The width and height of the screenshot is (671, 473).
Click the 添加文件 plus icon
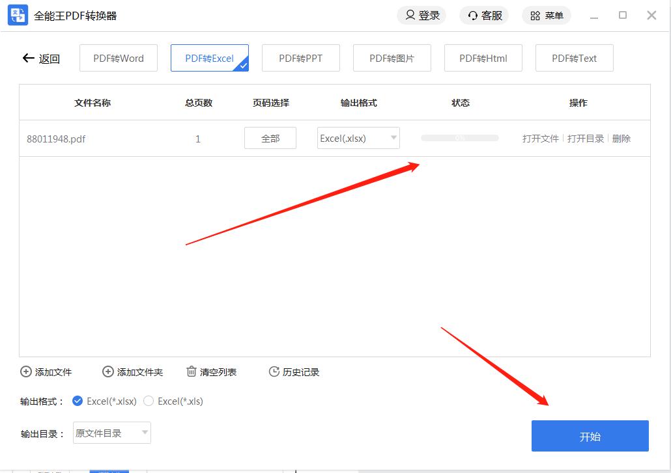[26, 372]
